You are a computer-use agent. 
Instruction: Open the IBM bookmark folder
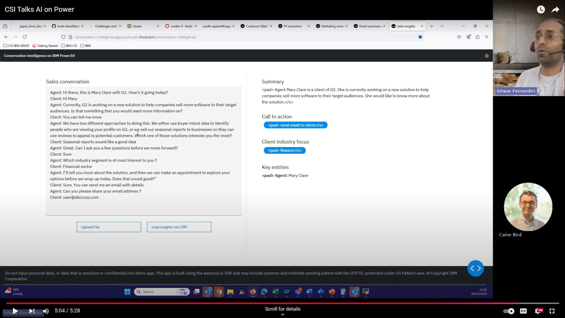(x=85, y=46)
